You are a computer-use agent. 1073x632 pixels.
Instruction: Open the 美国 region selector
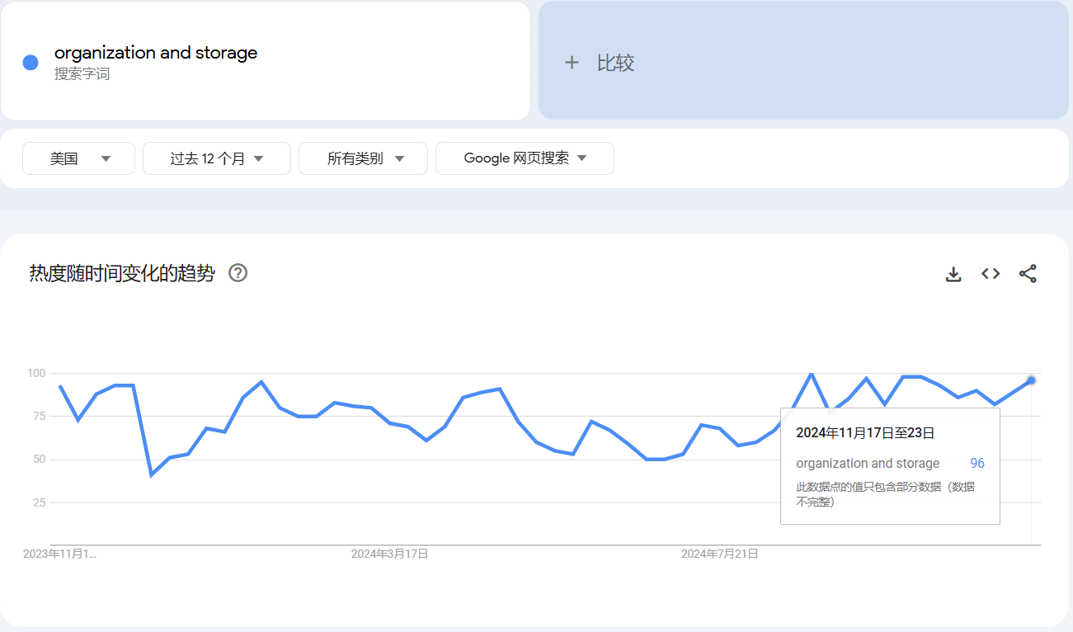point(78,158)
